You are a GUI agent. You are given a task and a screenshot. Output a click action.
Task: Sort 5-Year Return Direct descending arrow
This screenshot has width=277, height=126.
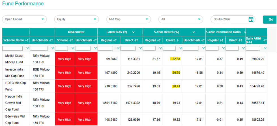tap(177, 40)
